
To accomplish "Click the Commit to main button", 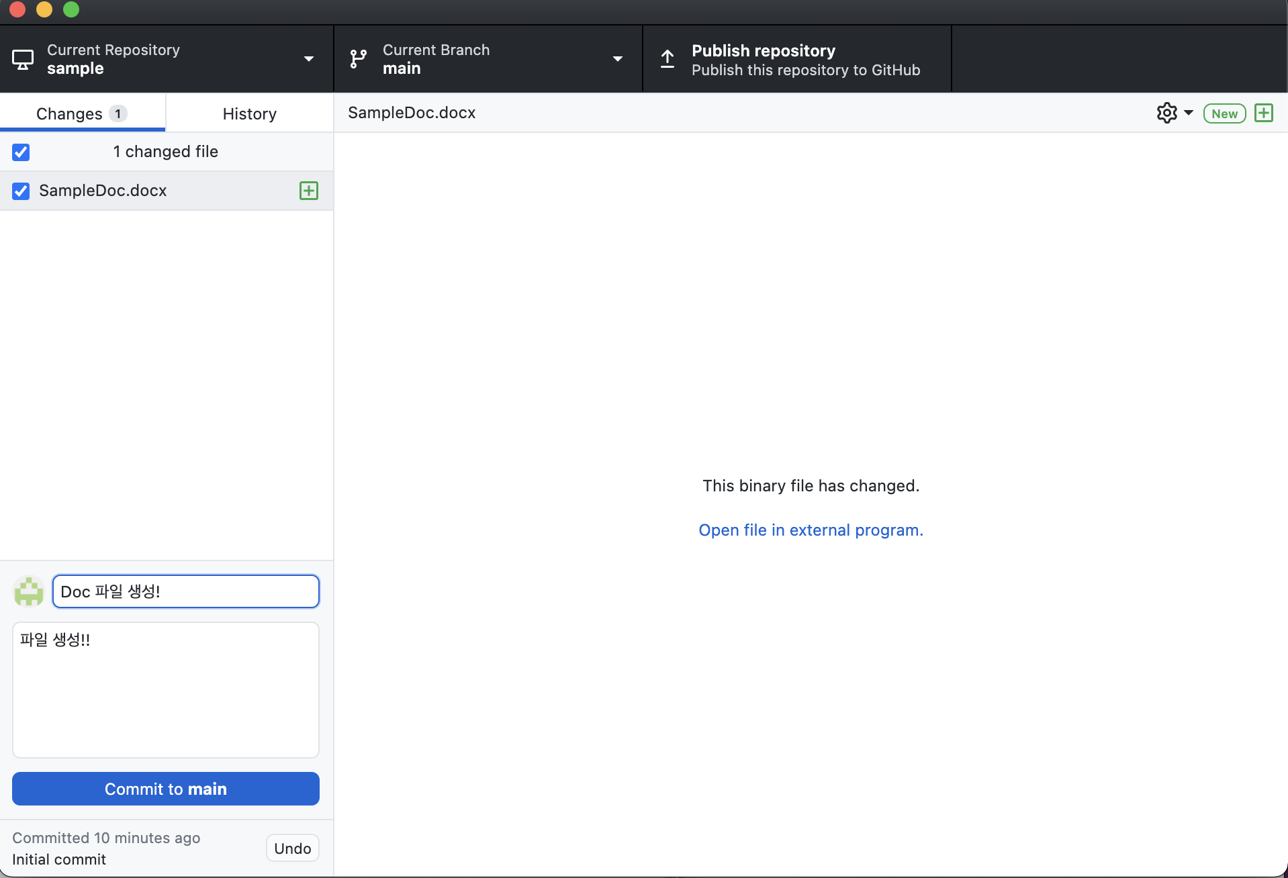I will click(166, 789).
